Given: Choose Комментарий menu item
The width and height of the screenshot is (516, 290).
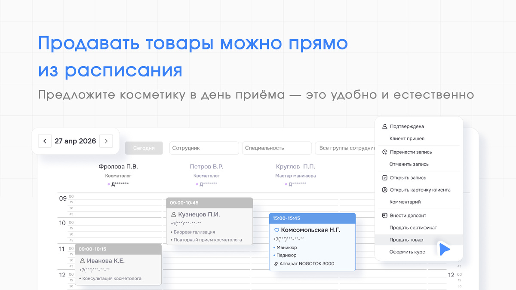Looking at the screenshot, I should [405, 202].
